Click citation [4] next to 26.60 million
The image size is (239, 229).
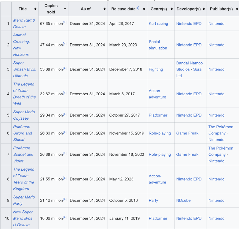(65, 132)
